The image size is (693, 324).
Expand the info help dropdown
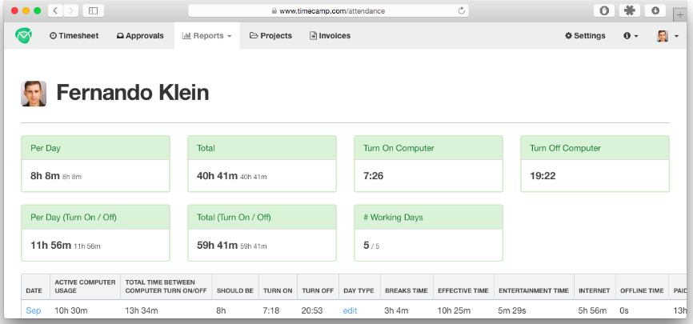(631, 36)
